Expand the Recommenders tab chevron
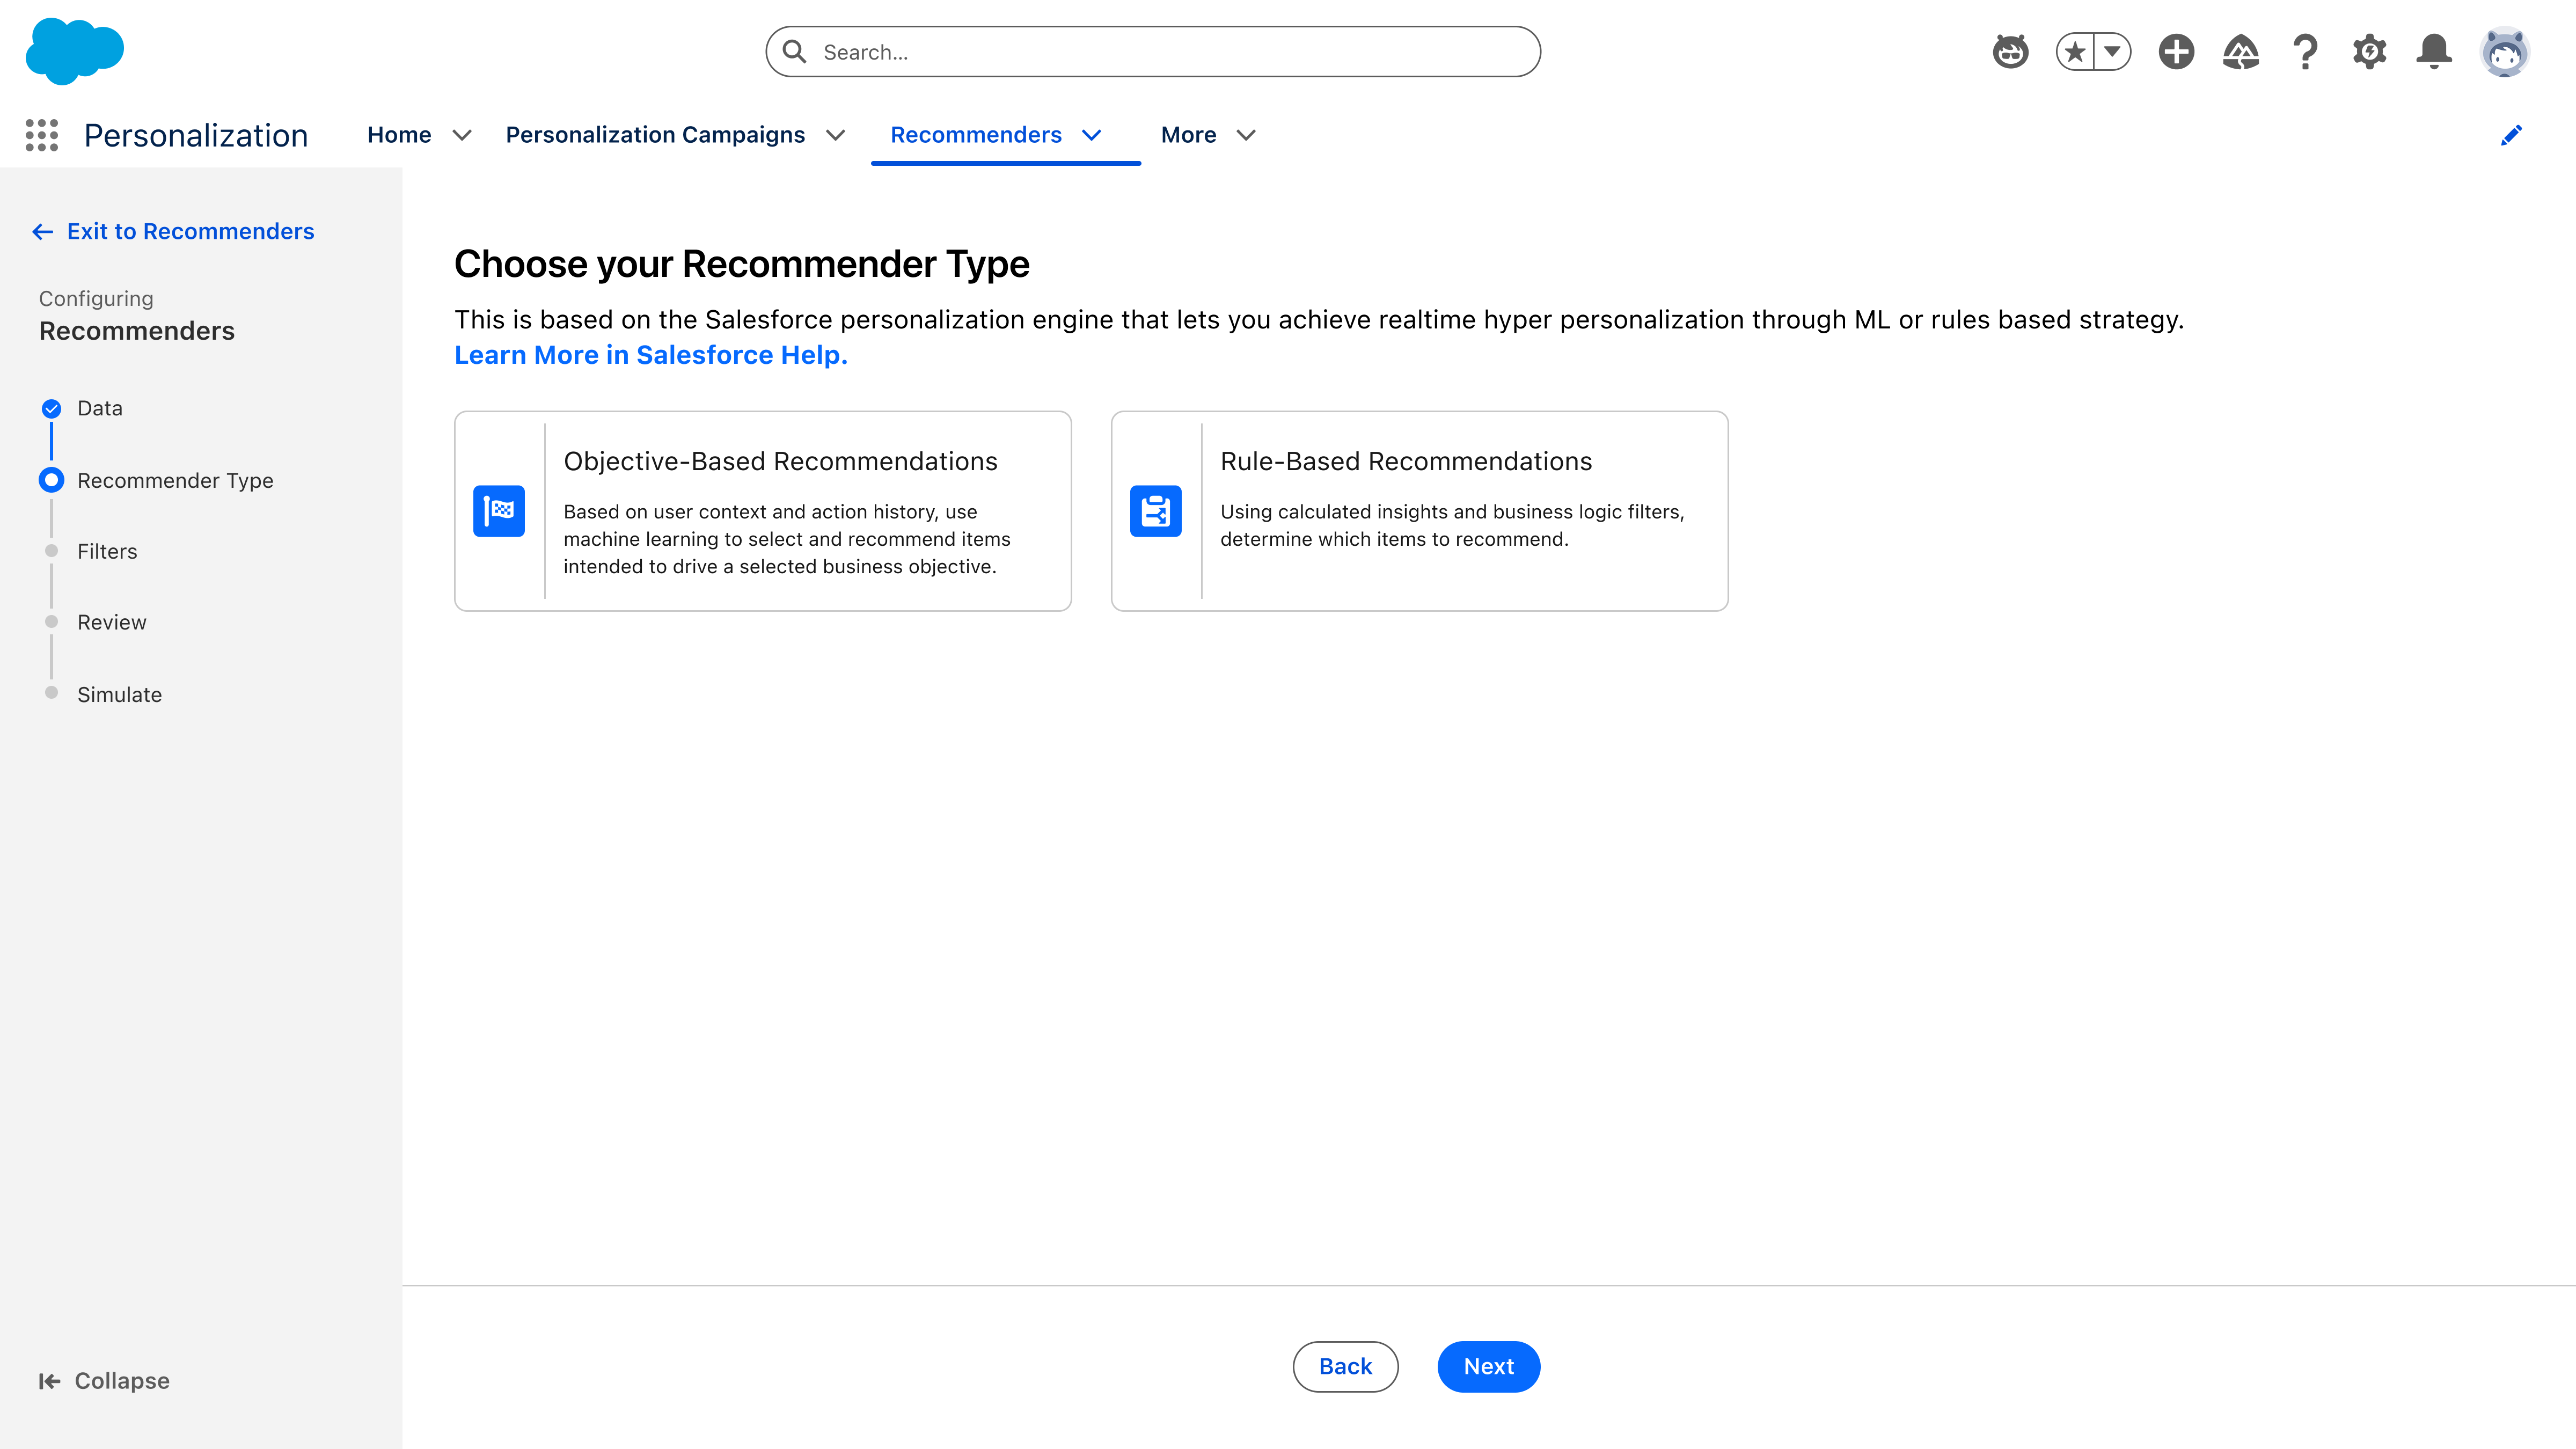 [x=1092, y=135]
